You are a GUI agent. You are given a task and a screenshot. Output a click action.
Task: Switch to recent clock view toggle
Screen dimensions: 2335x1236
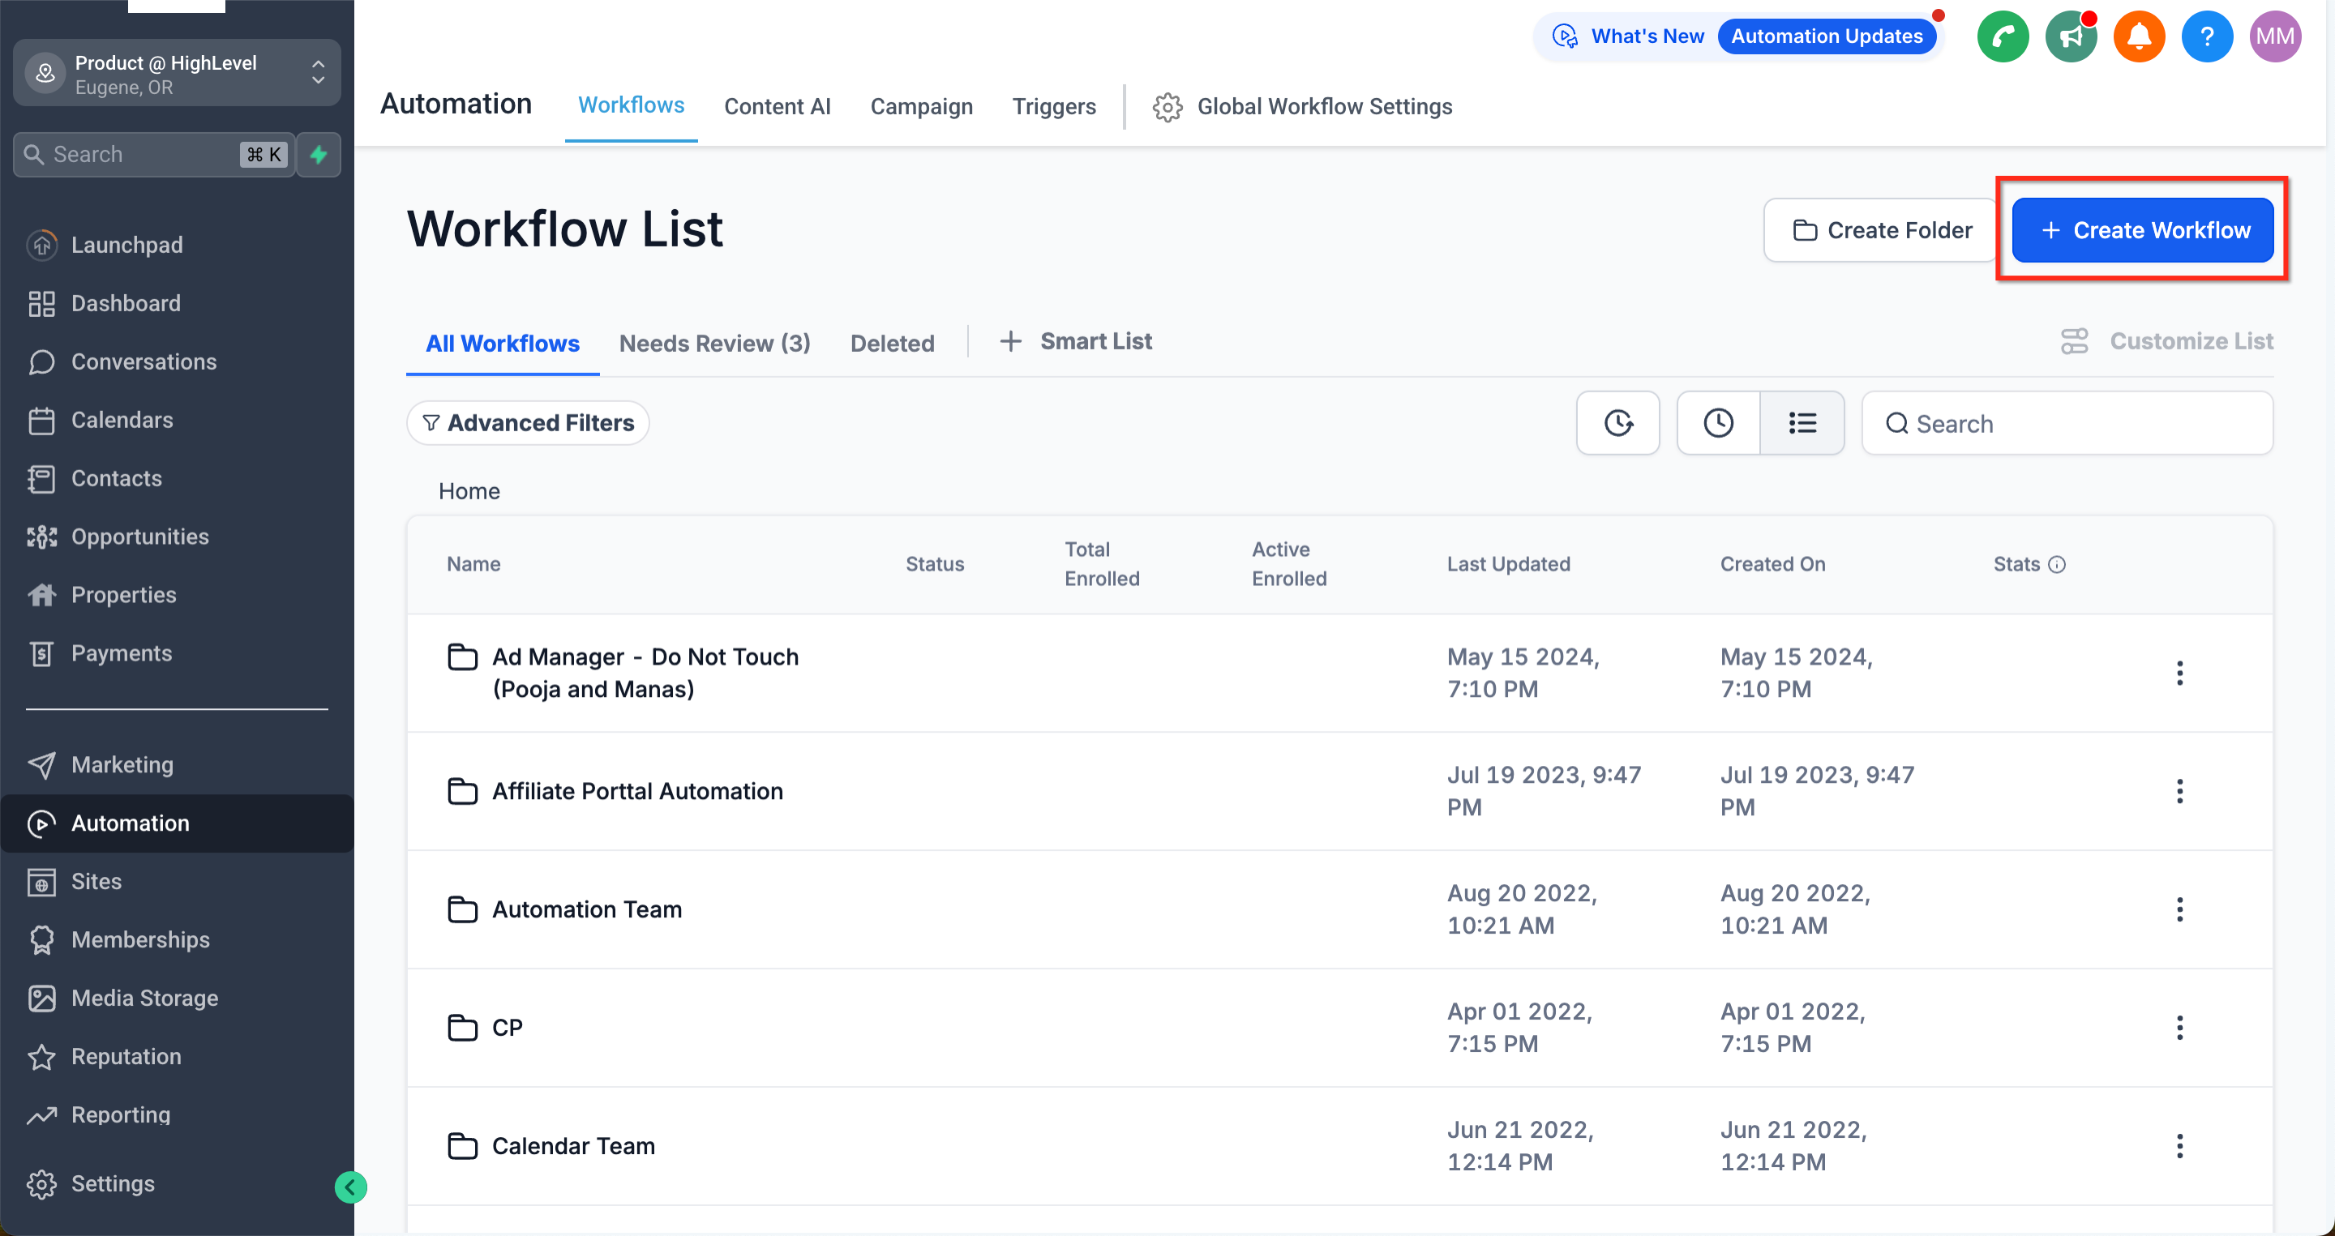[x=1718, y=422]
